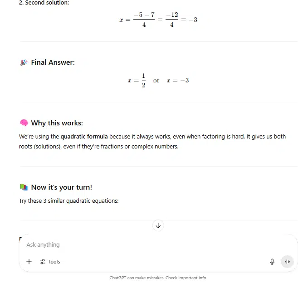Click the party popper emoji near Final Answer
This screenshot has width=298, height=282.
pos(24,62)
